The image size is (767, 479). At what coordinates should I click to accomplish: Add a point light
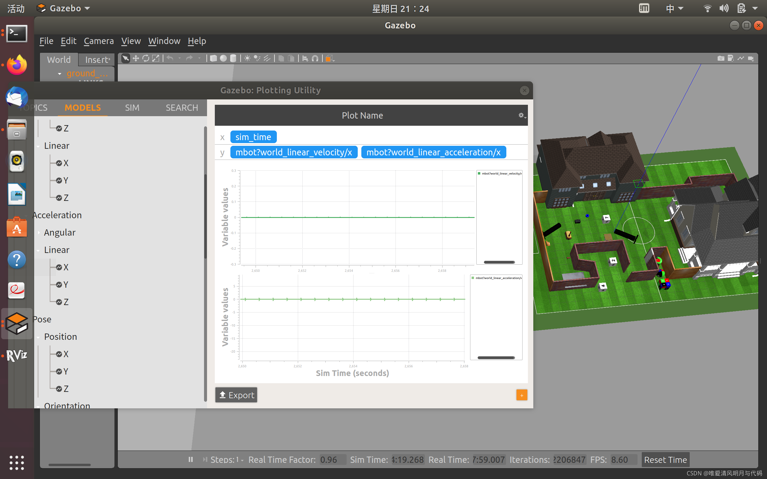247,58
